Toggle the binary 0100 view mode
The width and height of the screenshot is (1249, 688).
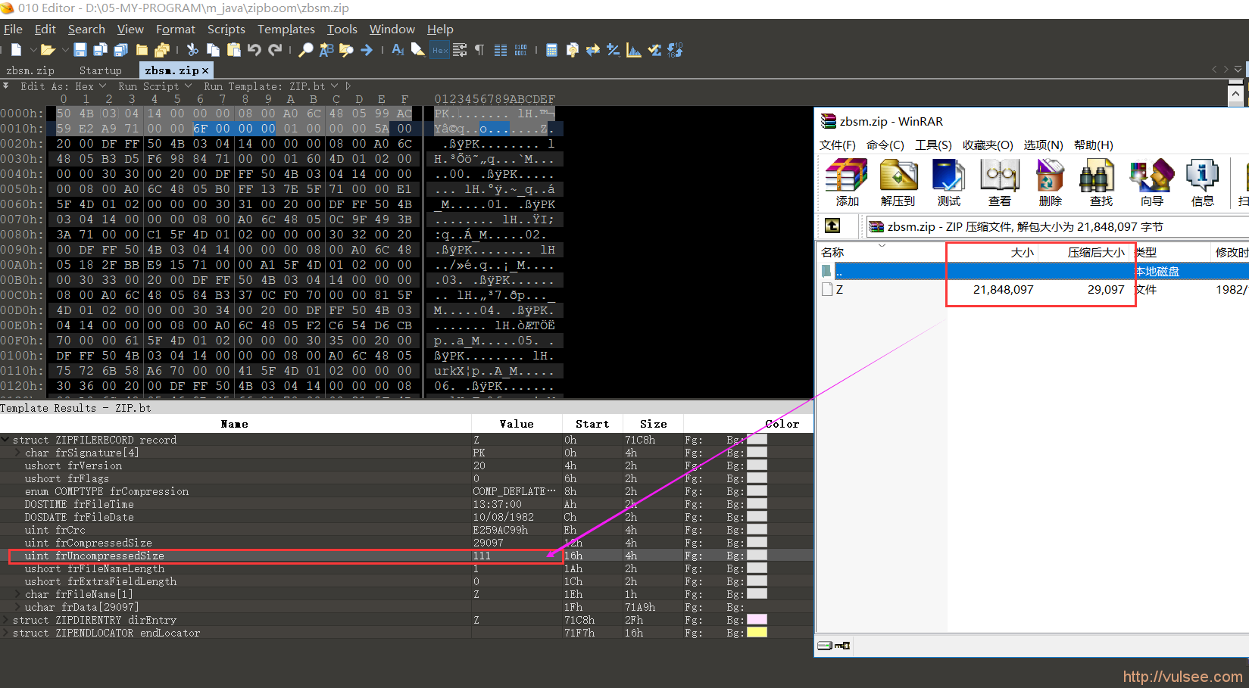click(521, 50)
